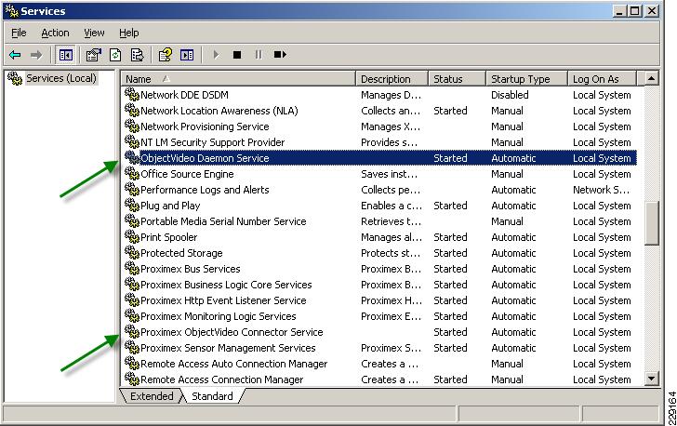Screen dimensions: 677x426
Task: Open the Action menu
Action: coord(55,33)
